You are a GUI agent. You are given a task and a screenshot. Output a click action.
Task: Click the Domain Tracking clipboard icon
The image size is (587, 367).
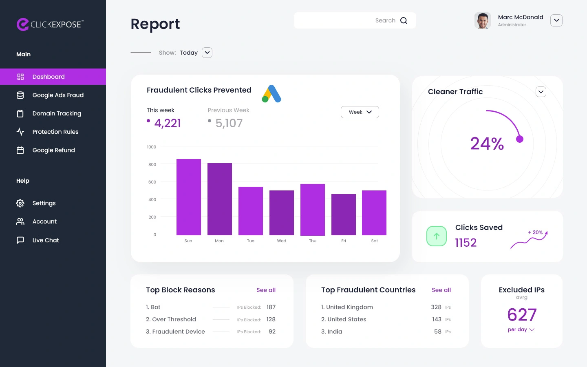[x=20, y=113]
